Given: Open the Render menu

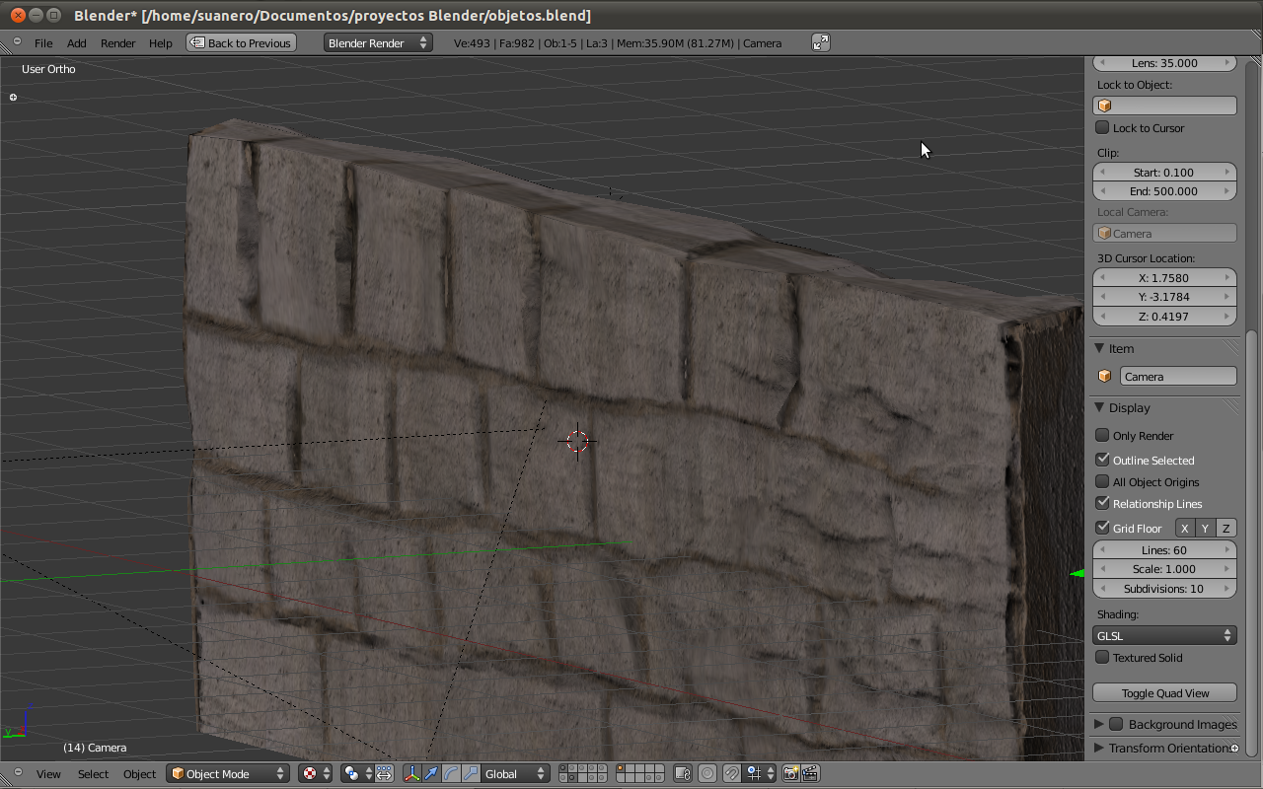Looking at the screenshot, I should pos(118,42).
